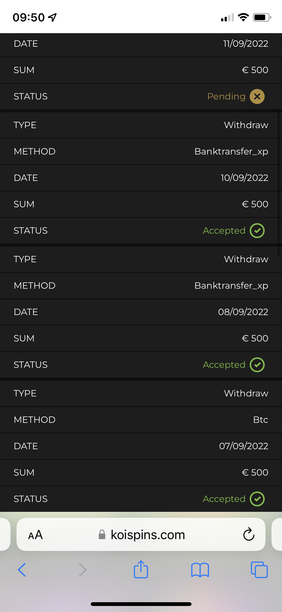Open the AA reader text options

click(x=35, y=535)
